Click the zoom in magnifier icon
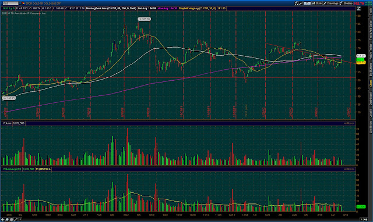The image size is (373, 222). point(7,220)
